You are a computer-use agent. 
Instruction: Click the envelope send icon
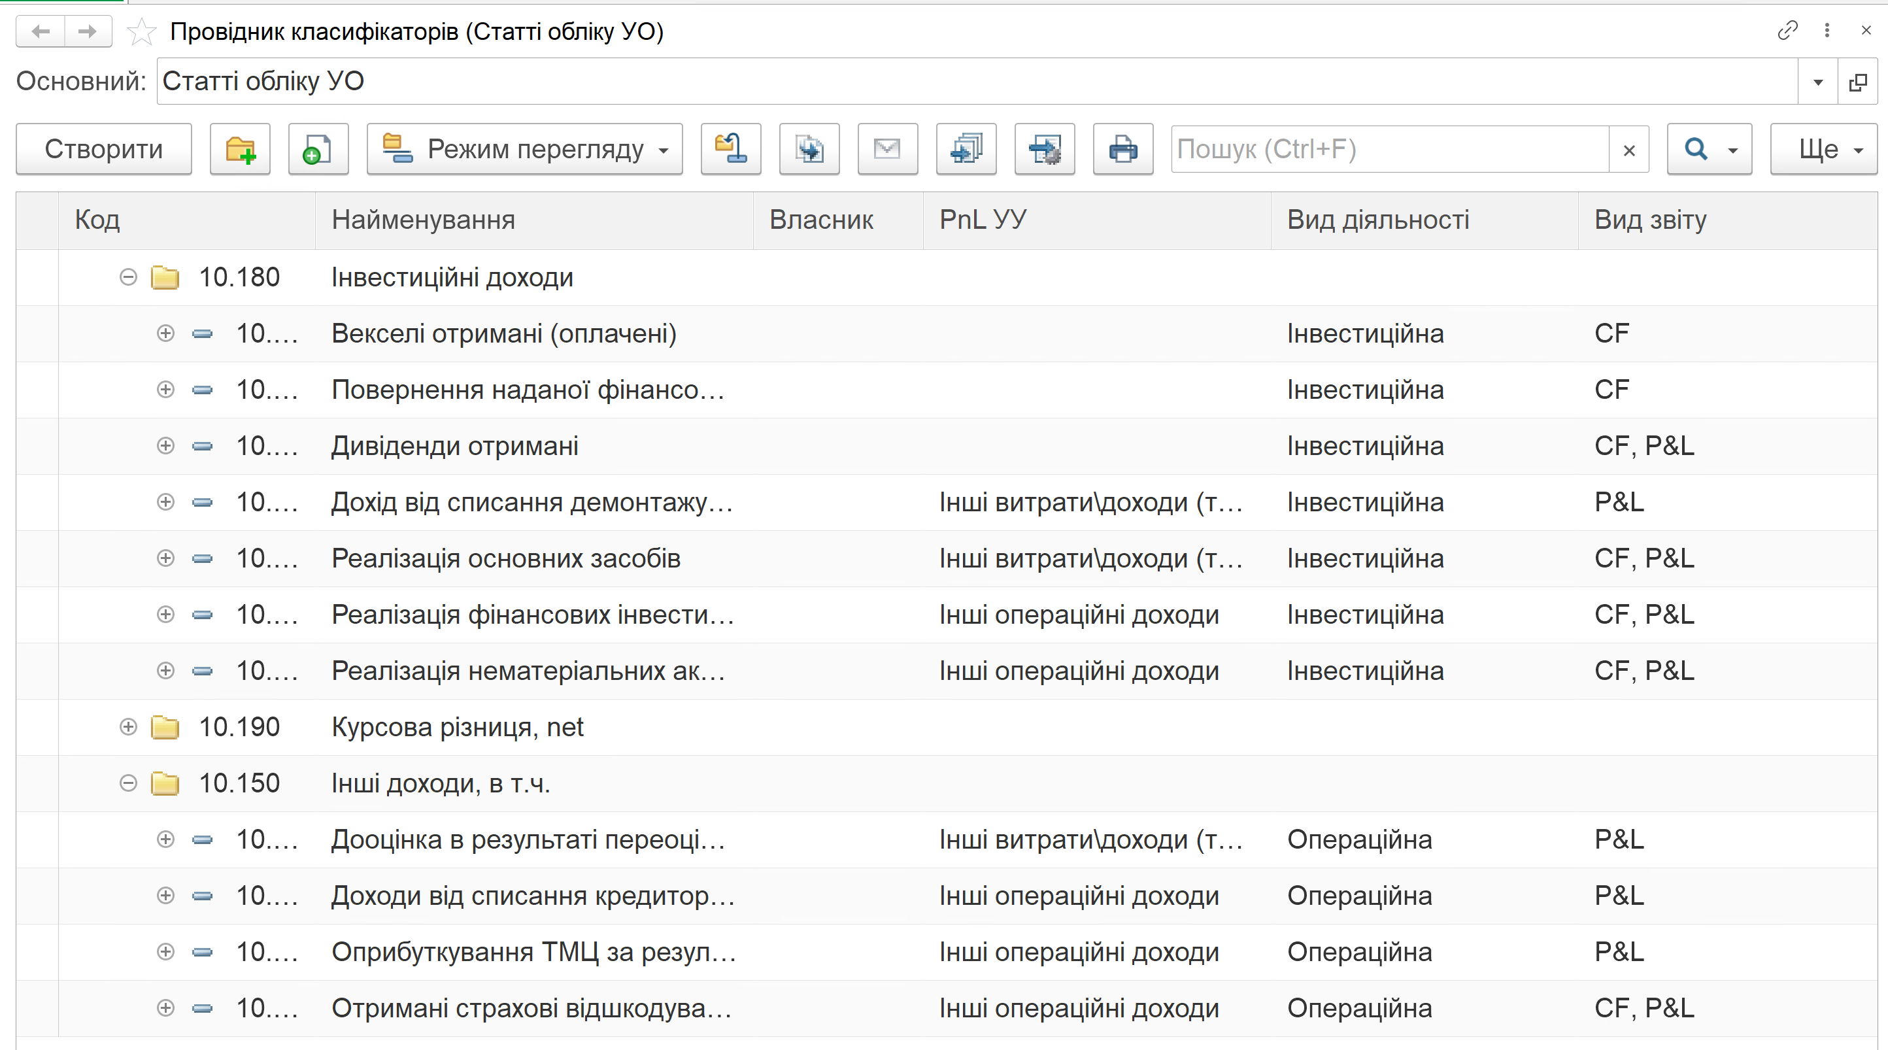point(888,149)
